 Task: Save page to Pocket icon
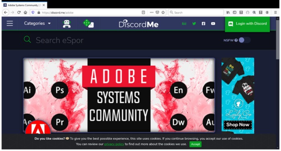coord(157,12)
